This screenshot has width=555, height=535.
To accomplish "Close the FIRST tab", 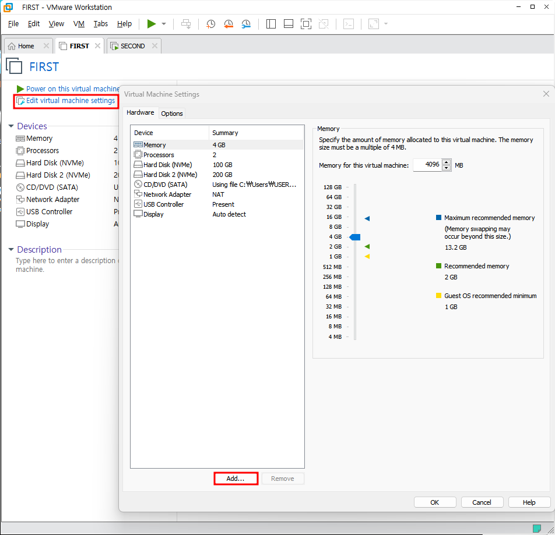I will tap(98, 45).
